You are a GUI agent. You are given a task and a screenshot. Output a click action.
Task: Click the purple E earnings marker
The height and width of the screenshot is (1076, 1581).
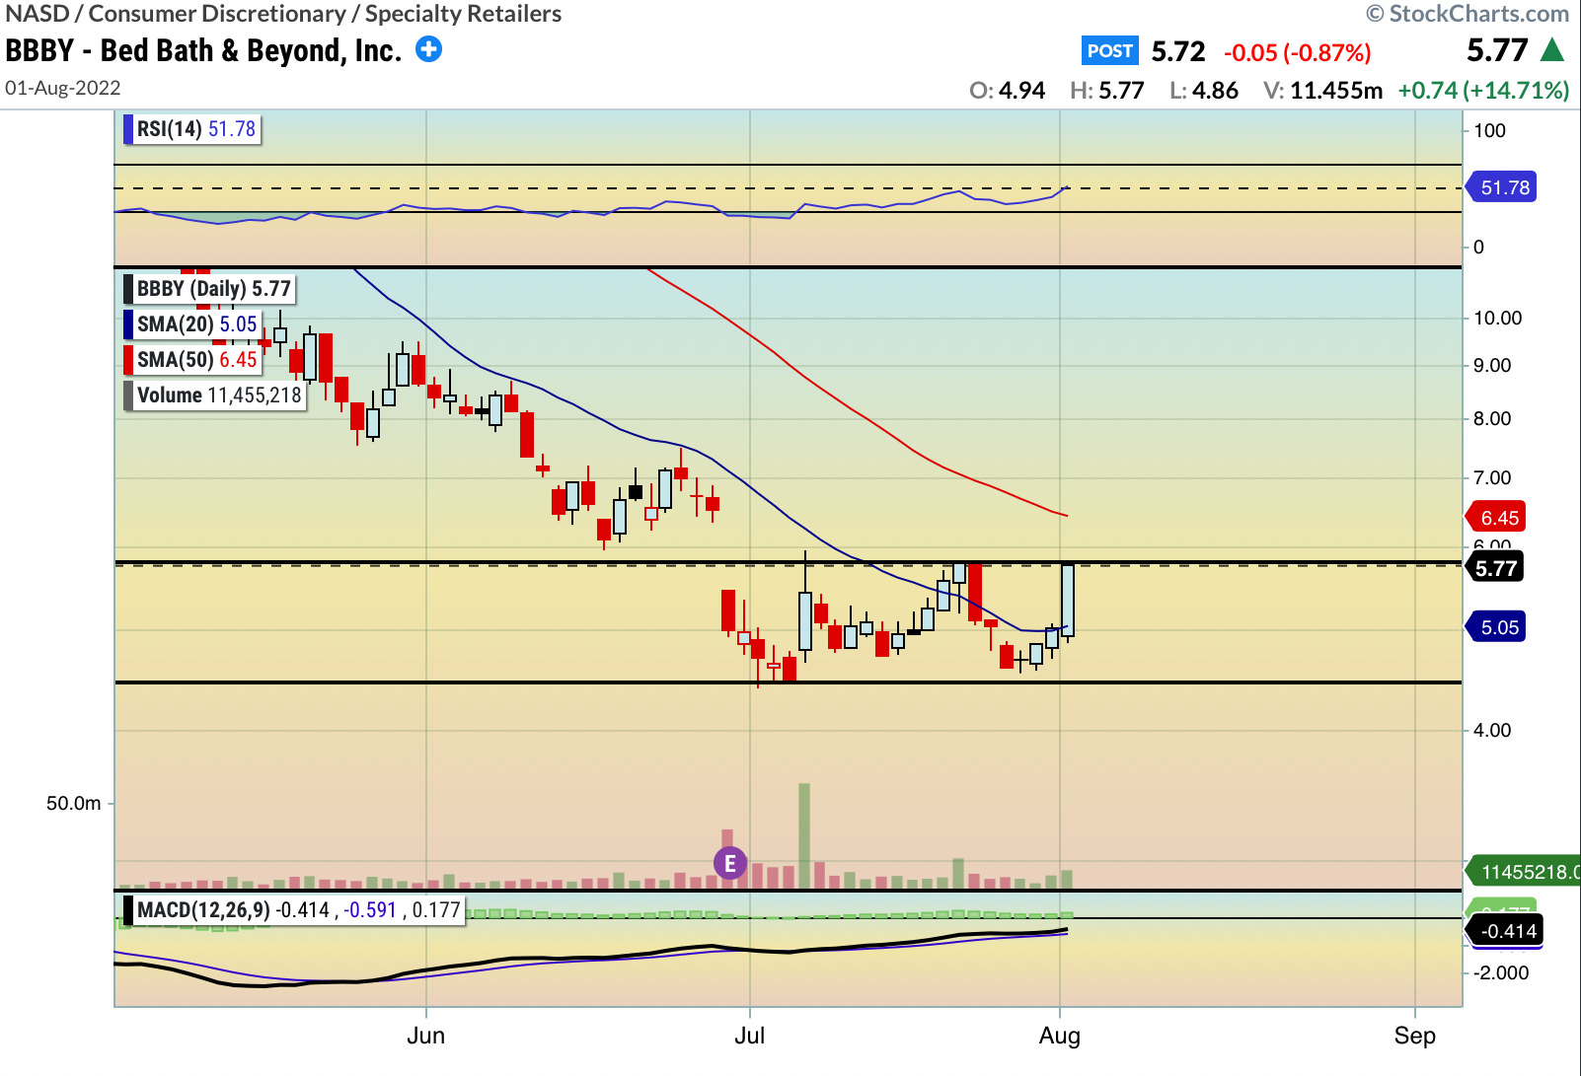(x=730, y=864)
